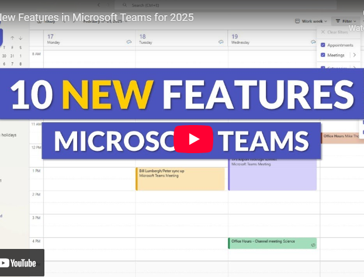Viewport: 364px width, 277px height.
Task: Open the February 17-21, 2025 date range dropdown
Action: tap(105, 22)
